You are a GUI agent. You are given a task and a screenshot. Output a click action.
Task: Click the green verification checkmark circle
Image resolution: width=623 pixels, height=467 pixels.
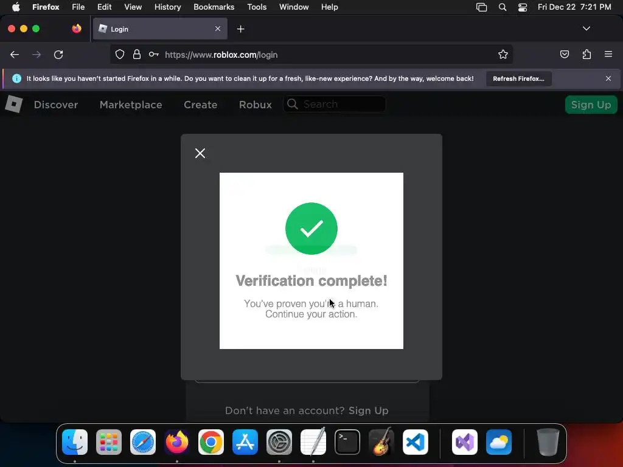(x=311, y=229)
